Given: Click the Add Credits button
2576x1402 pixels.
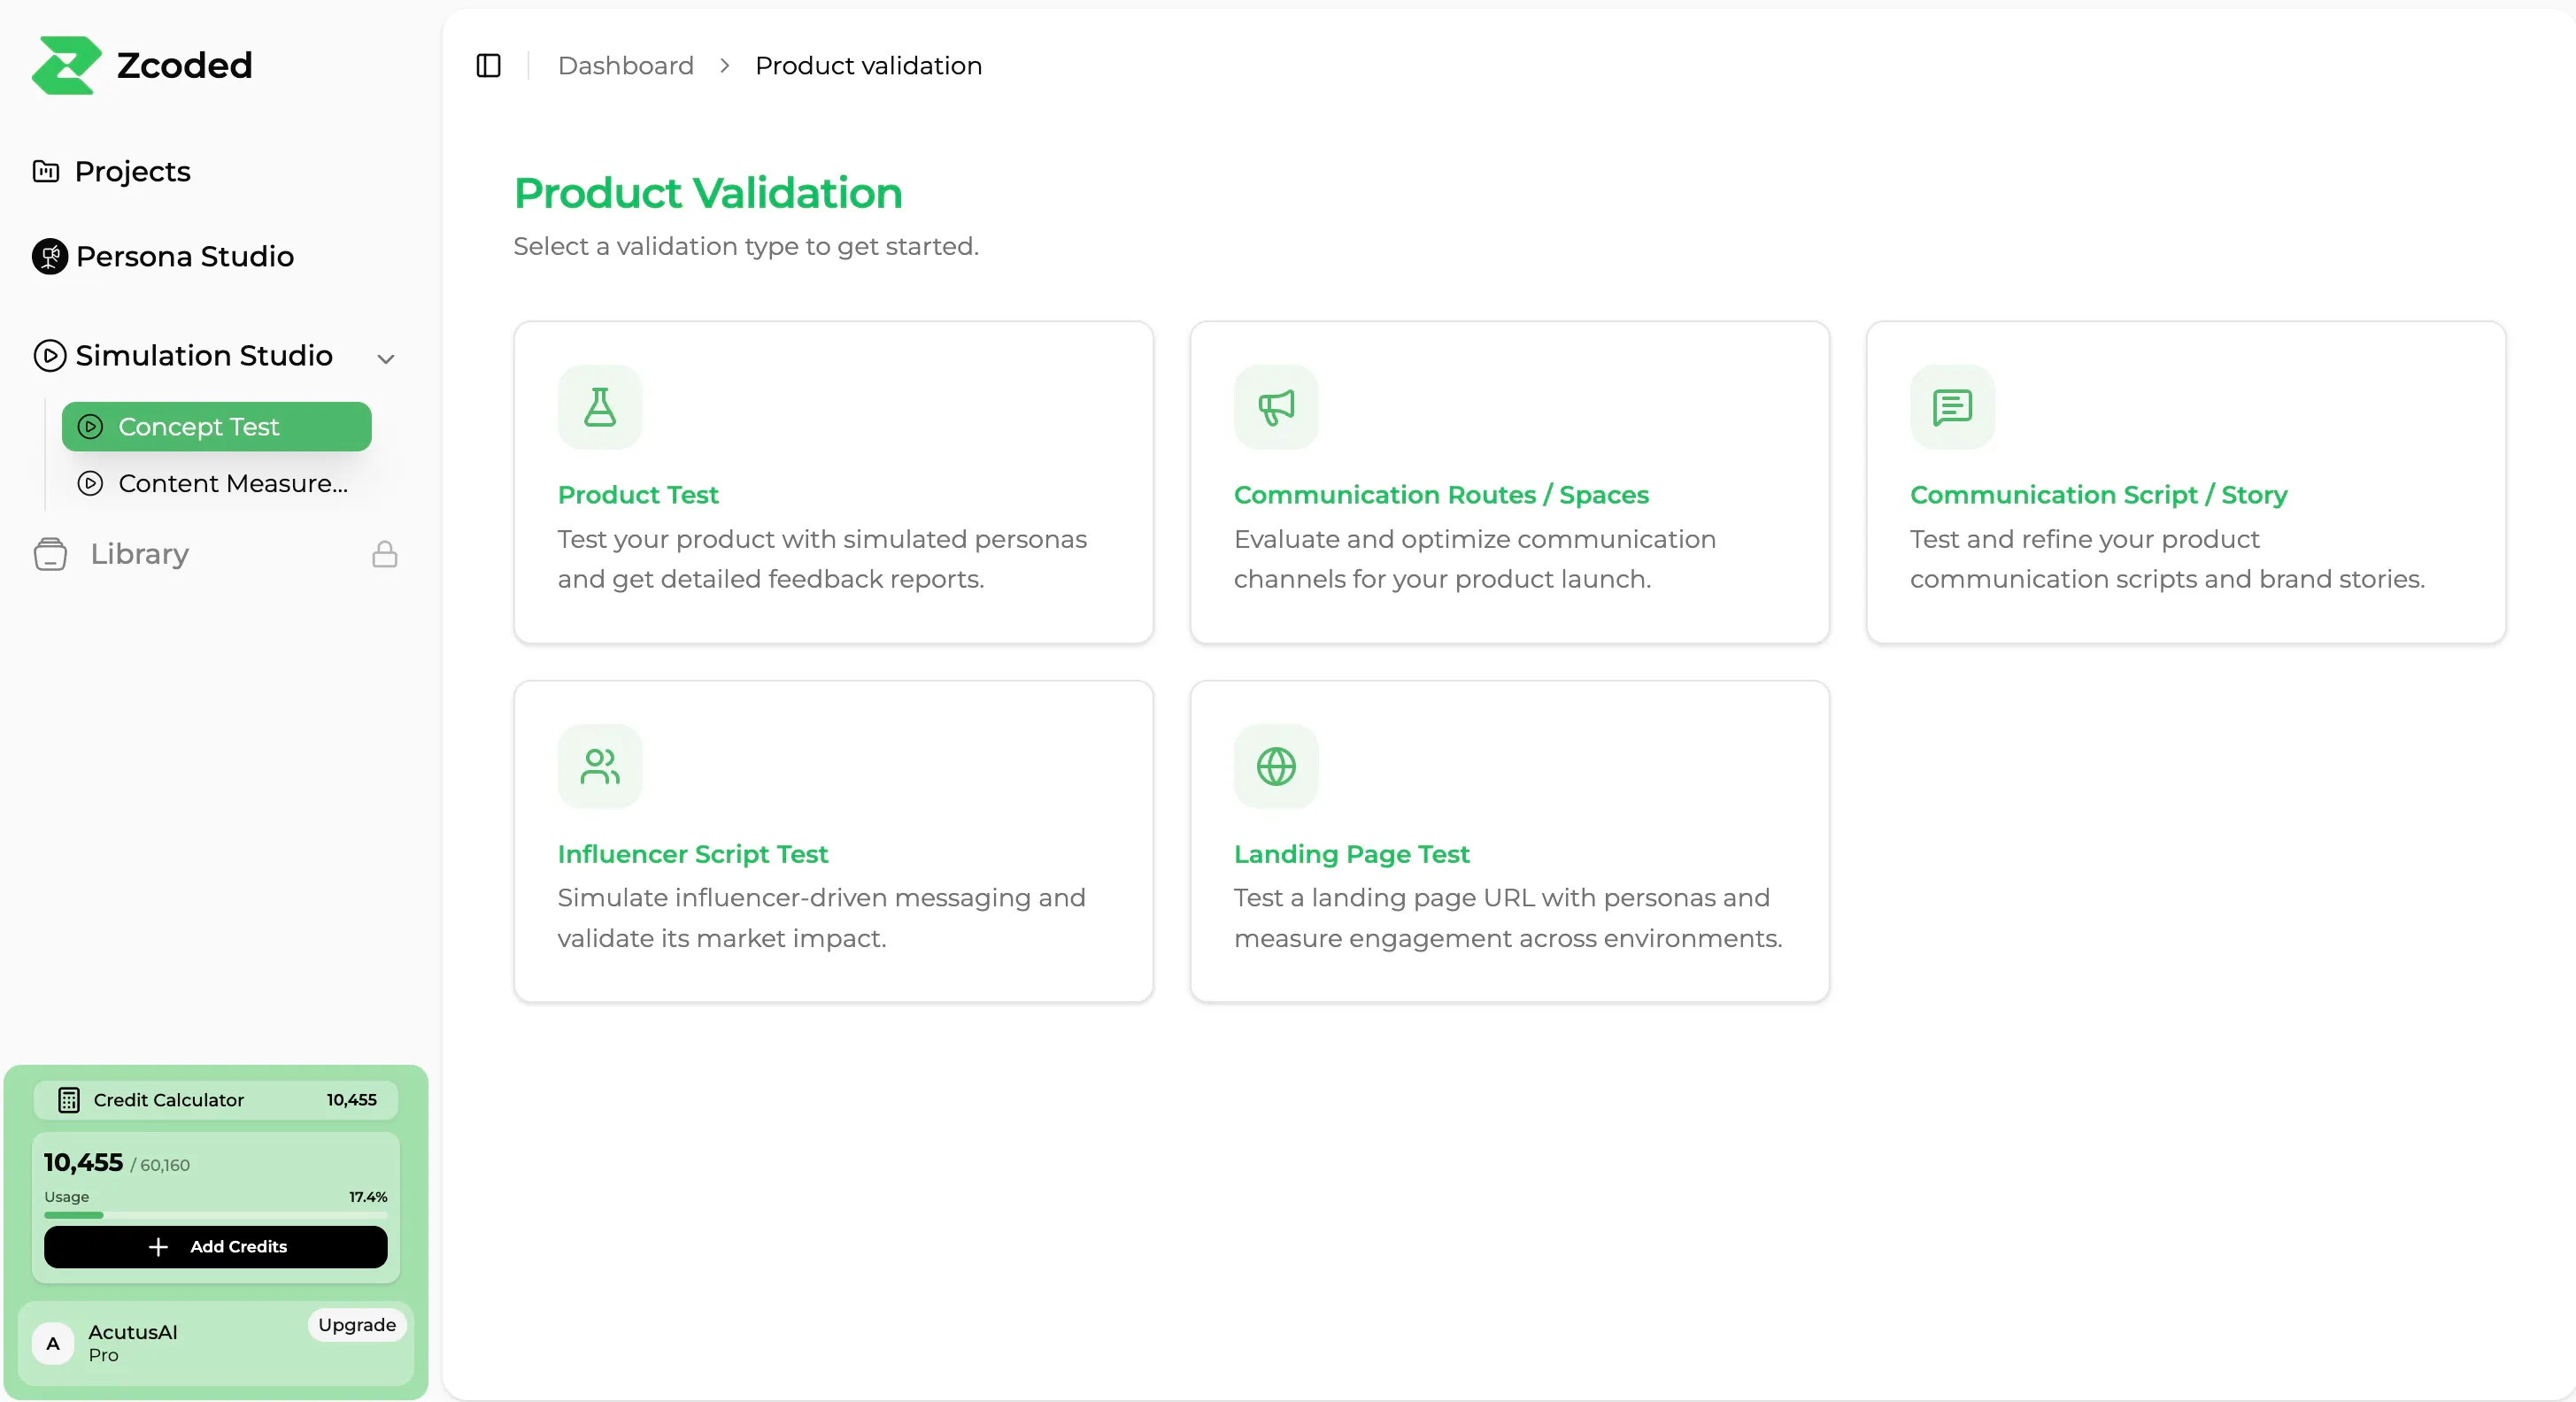Looking at the screenshot, I should (216, 1247).
